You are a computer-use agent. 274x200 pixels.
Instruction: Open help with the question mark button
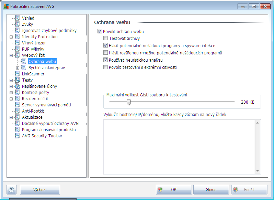point(11,190)
